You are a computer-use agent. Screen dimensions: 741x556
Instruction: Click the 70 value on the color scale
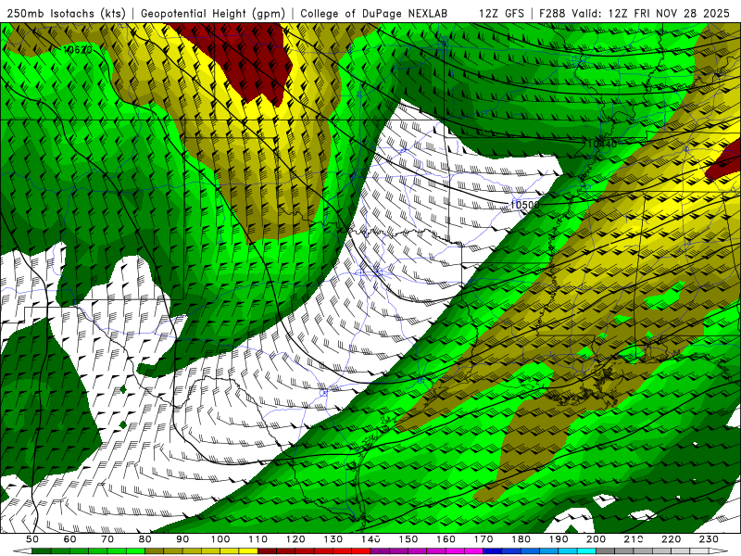click(107, 539)
